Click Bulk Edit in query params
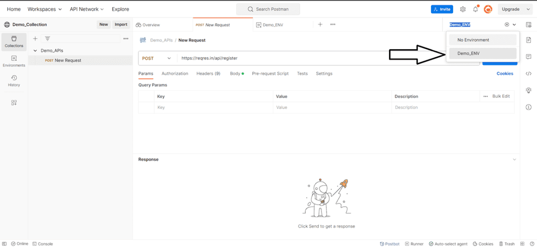537x247 pixels. pos(501,96)
